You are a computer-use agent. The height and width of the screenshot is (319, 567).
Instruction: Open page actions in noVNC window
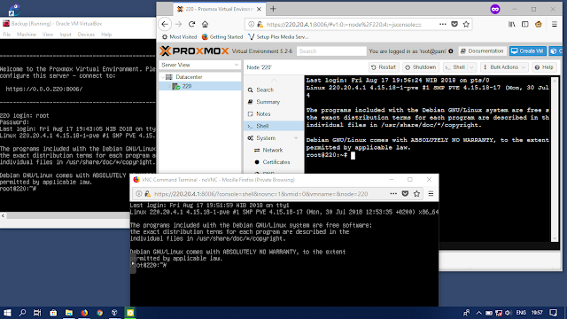click(393, 194)
